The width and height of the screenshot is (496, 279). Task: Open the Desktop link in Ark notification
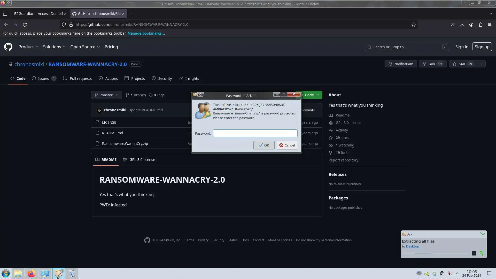412,246
